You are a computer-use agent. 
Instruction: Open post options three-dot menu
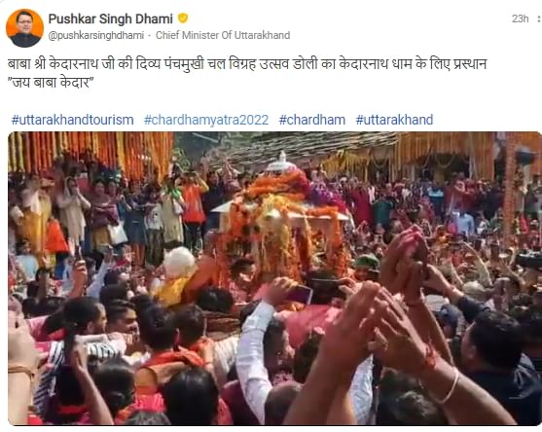538,18
